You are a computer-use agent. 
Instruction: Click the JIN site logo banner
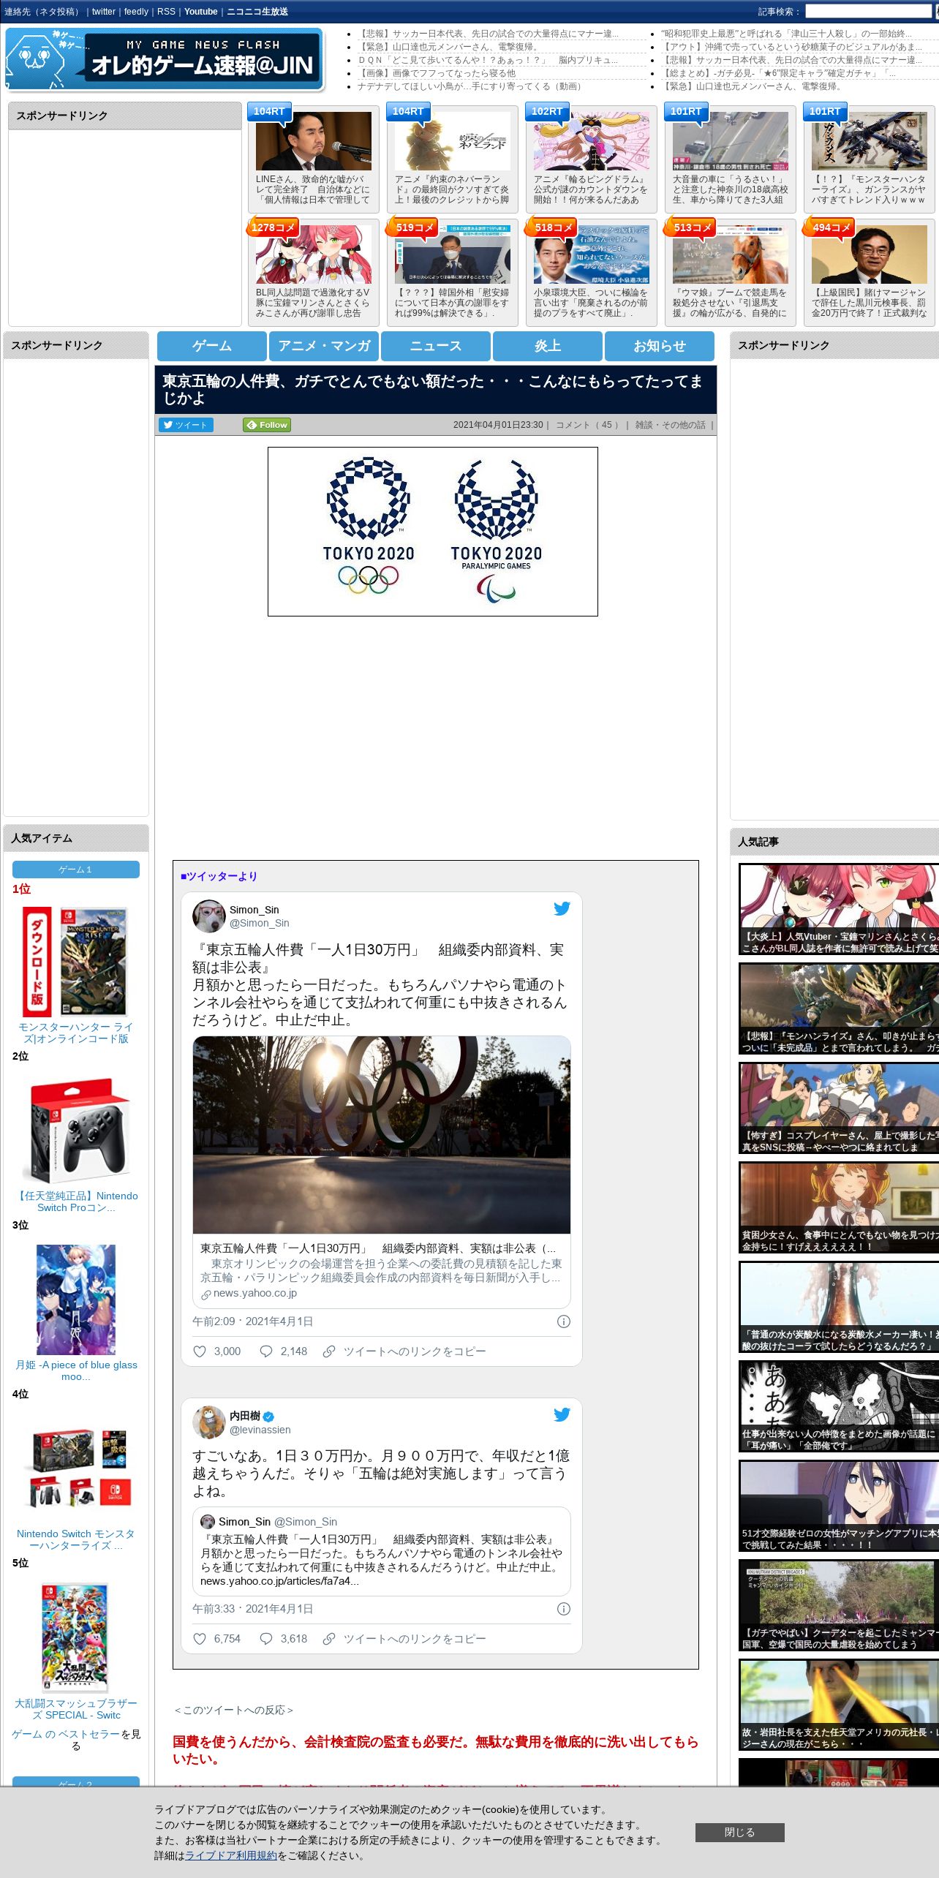click(164, 59)
